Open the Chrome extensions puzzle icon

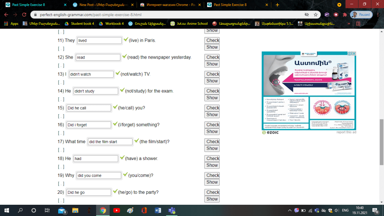345,15
